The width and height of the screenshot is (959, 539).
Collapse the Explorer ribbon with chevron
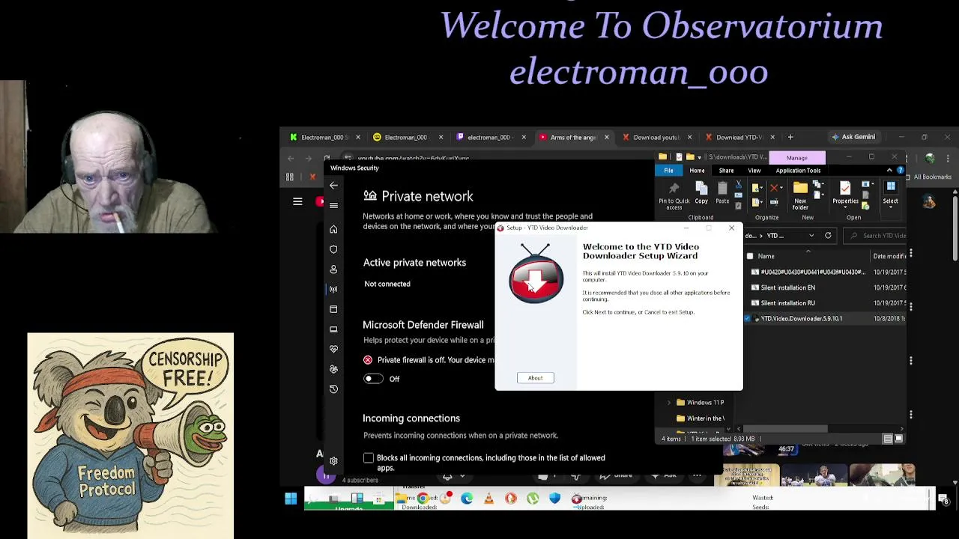point(889,171)
